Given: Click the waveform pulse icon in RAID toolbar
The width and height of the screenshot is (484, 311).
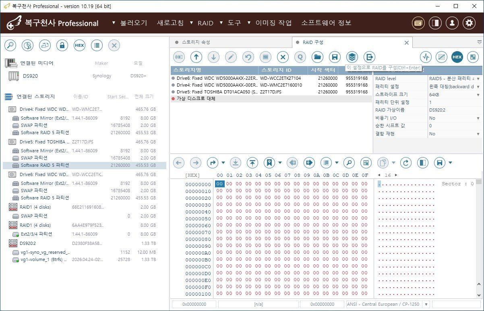Looking at the screenshot, I should [x=426, y=57].
